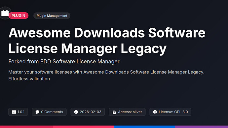Viewport: 228px width, 128px height.
Task: Select the 2026-02-03 date badge
Action: pyautogui.click(x=88, y=112)
